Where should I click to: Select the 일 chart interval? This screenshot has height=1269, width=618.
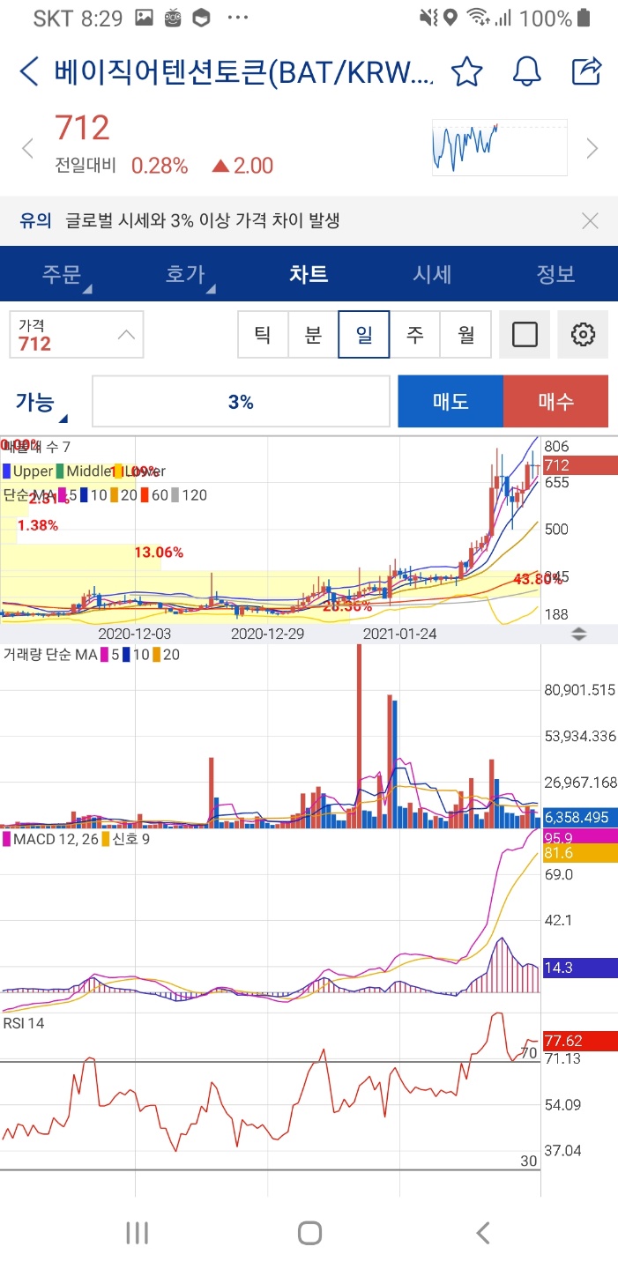tap(364, 334)
